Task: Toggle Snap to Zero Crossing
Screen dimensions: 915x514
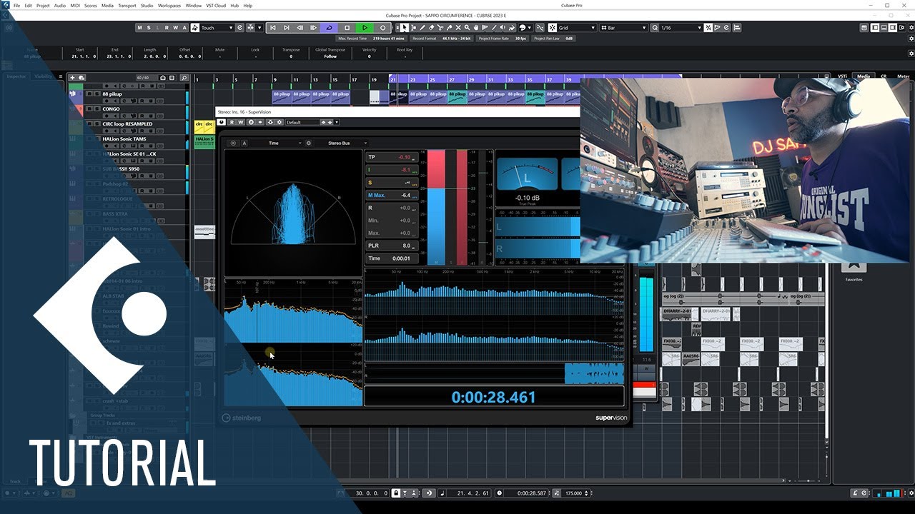Action: (x=540, y=28)
